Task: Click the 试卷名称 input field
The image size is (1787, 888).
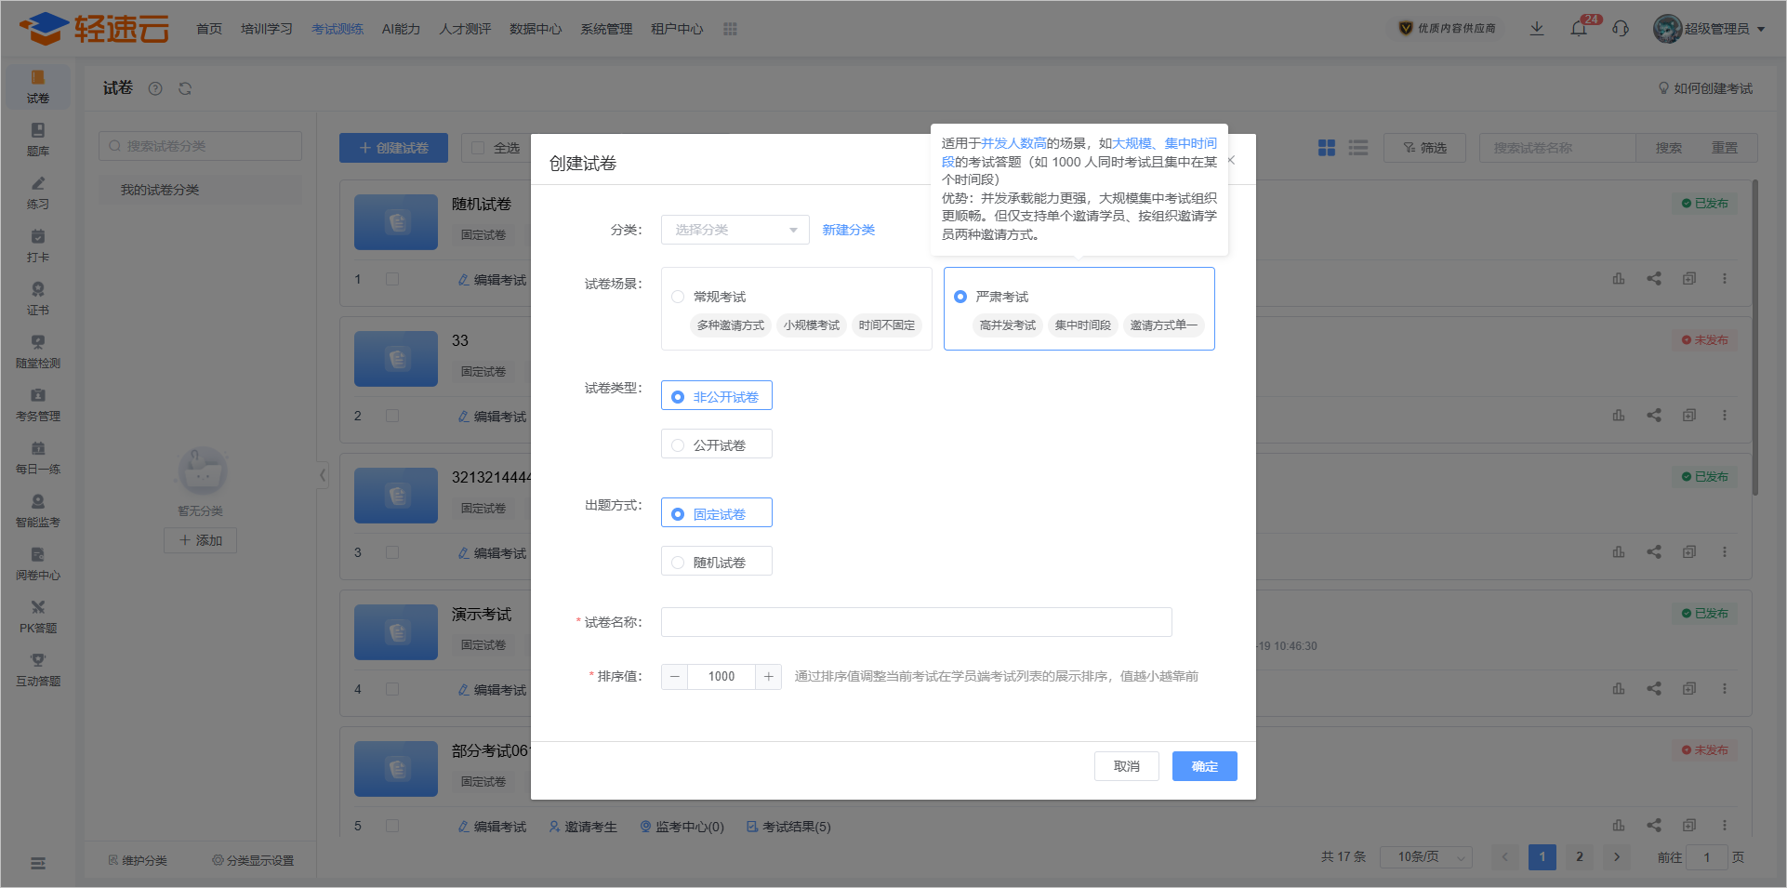Action: tap(916, 622)
